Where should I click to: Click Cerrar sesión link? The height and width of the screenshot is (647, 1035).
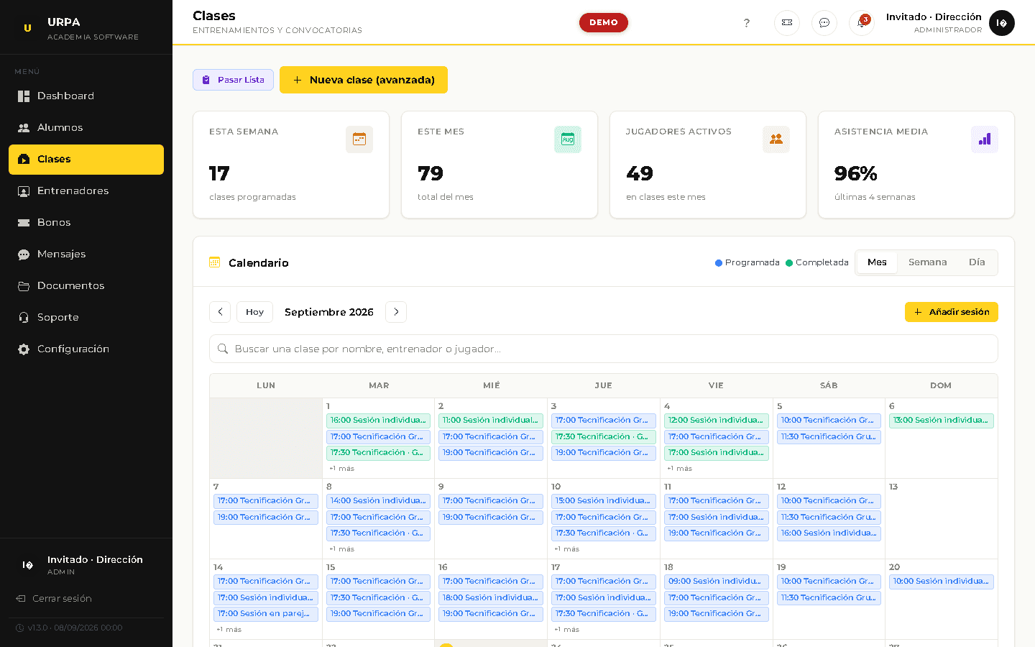[x=54, y=599]
